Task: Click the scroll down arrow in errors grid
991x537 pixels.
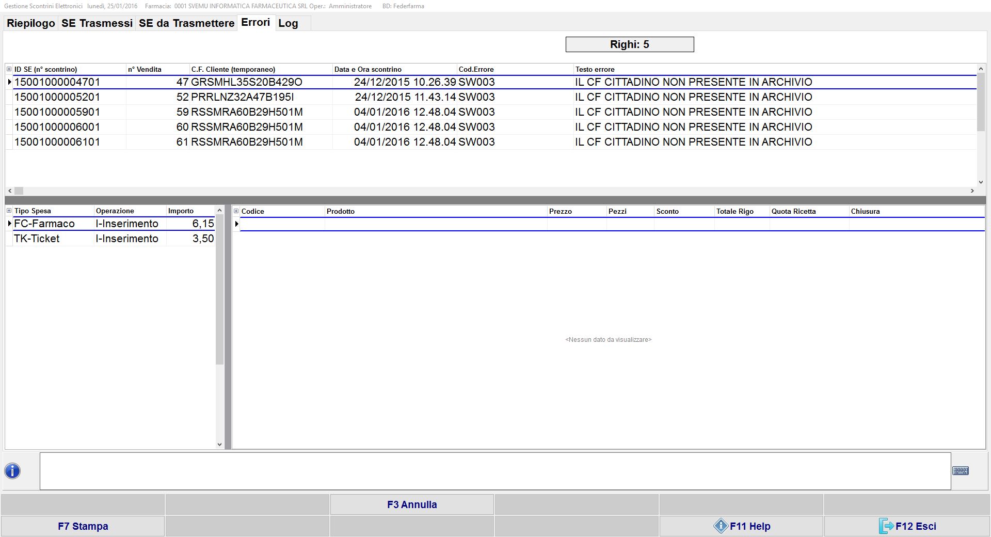Action: 981,182
